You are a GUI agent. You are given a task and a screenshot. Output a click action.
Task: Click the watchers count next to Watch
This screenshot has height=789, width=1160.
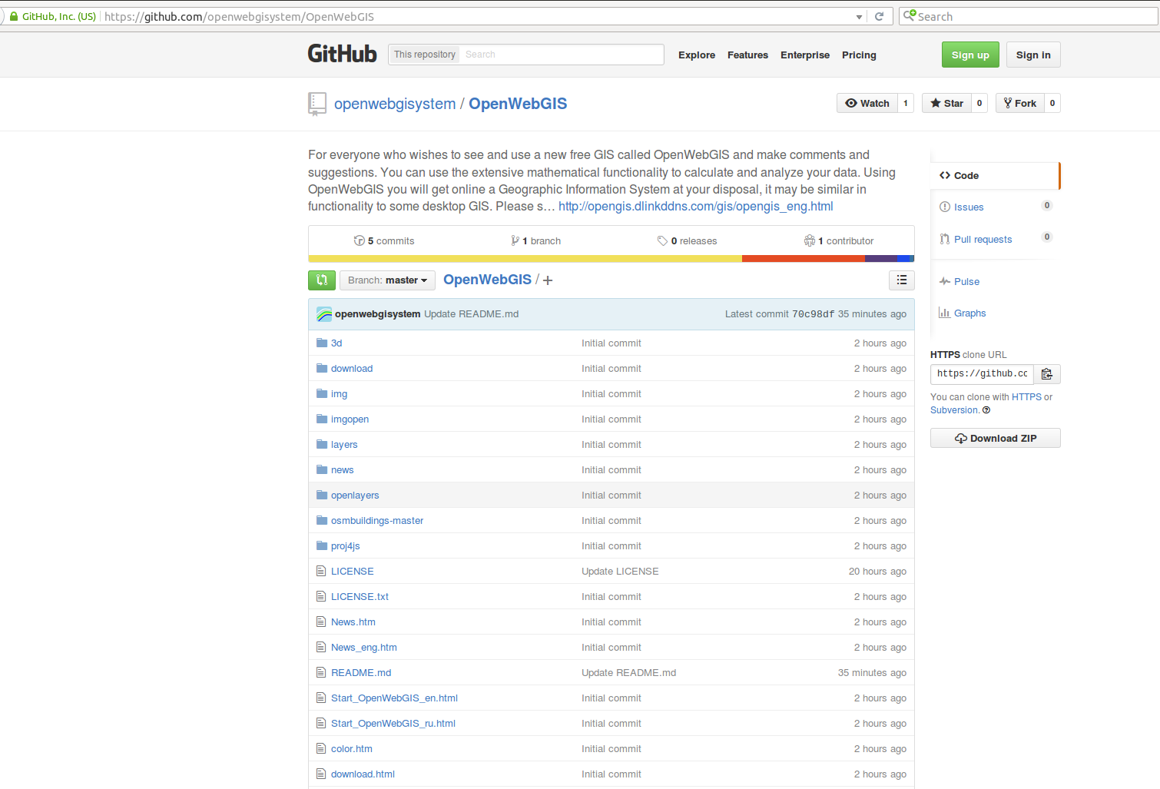pos(906,103)
